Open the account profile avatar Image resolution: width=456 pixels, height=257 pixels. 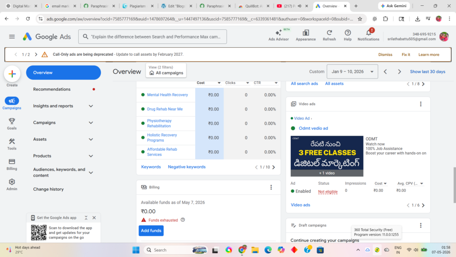tap(444, 37)
